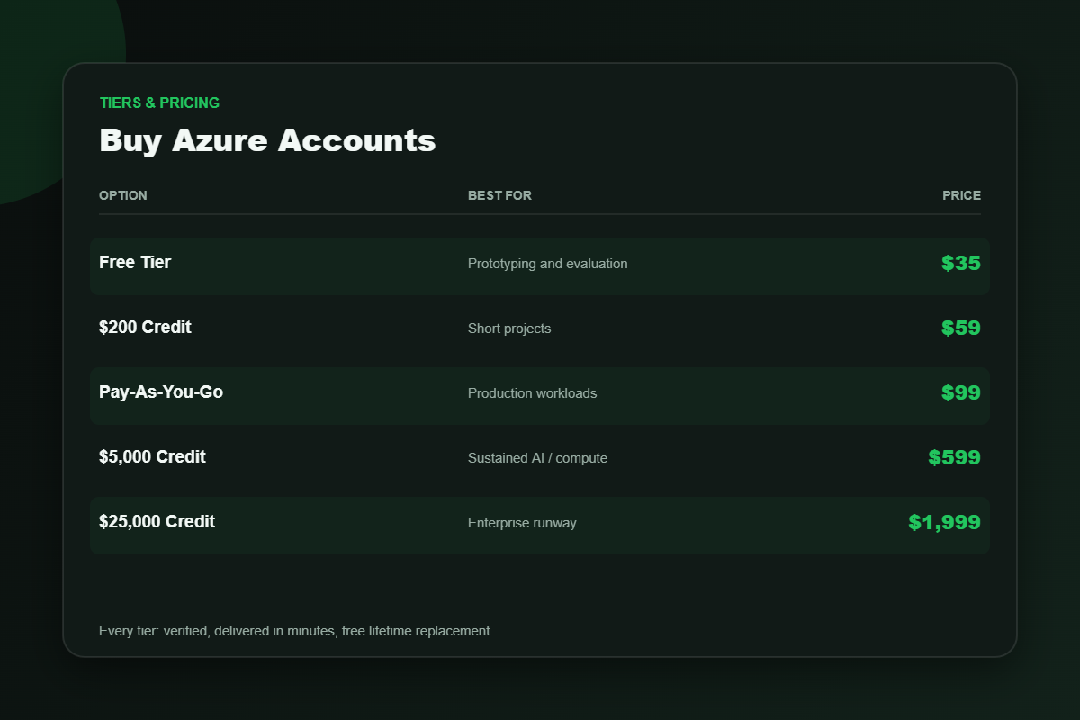Screen dimensions: 1080x720
Task: Click 'Prototyping and evaluation' description
Action: pyautogui.click(x=548, y=264)
